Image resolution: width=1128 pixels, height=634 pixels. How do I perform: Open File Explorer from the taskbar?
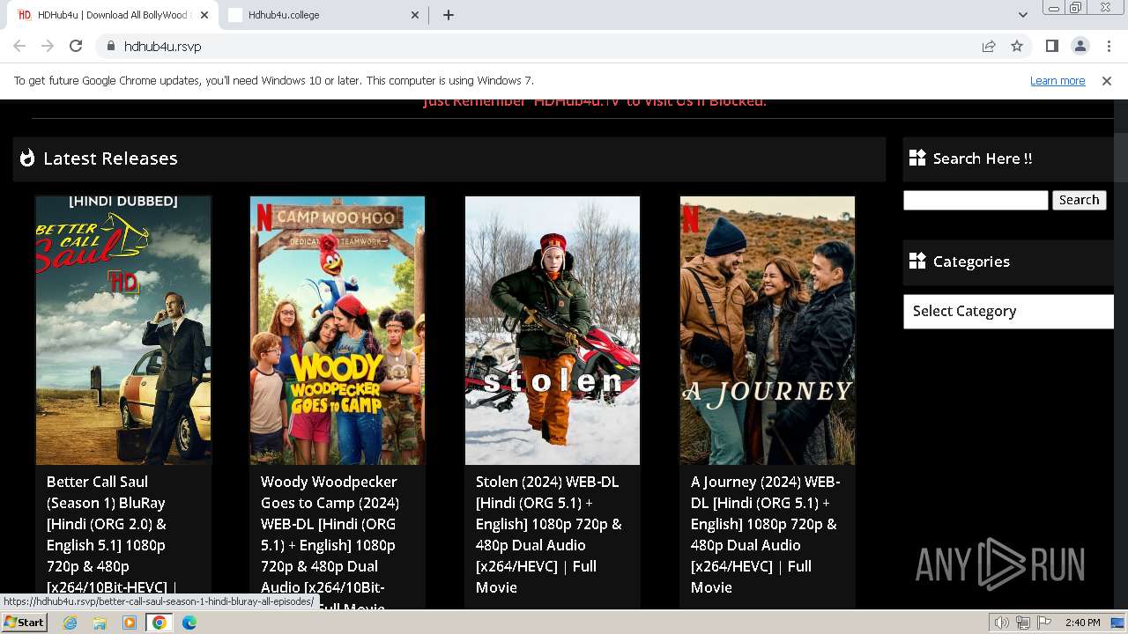coord(100,623)
